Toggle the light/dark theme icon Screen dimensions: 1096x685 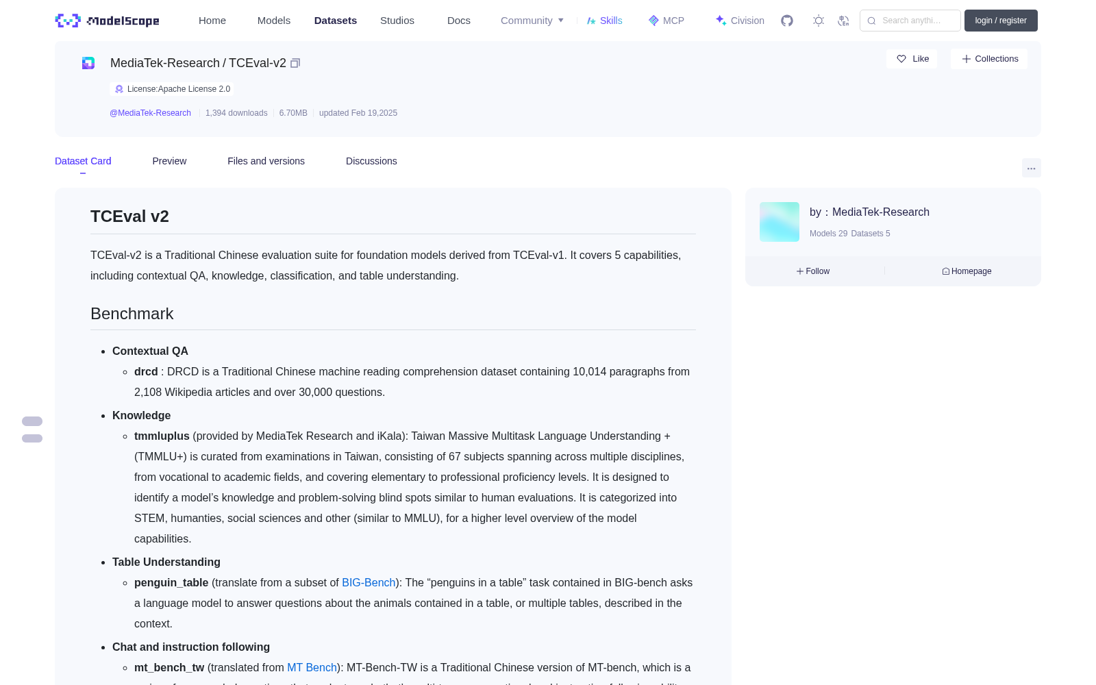pyautogui.click(x=819, y=21)
